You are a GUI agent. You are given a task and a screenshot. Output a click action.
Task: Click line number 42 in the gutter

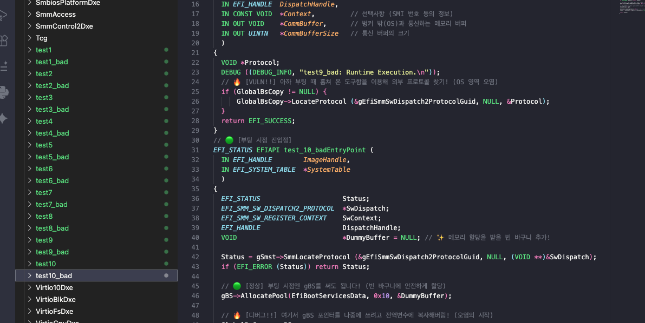click(x=195, y=257)
